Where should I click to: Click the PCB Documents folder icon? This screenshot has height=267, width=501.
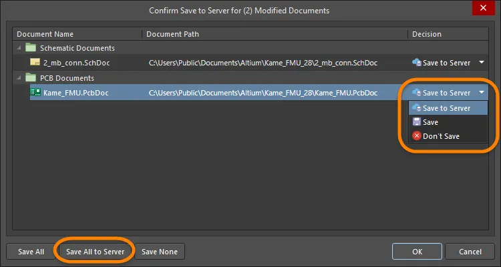[31, 77]
